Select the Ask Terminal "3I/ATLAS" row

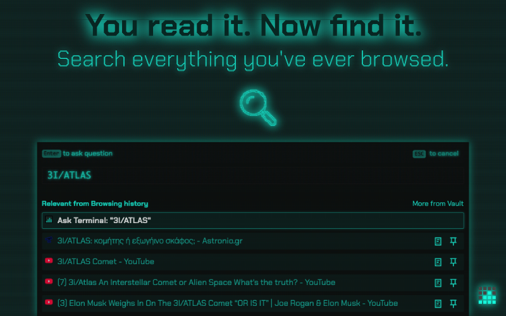click(252, 221)
